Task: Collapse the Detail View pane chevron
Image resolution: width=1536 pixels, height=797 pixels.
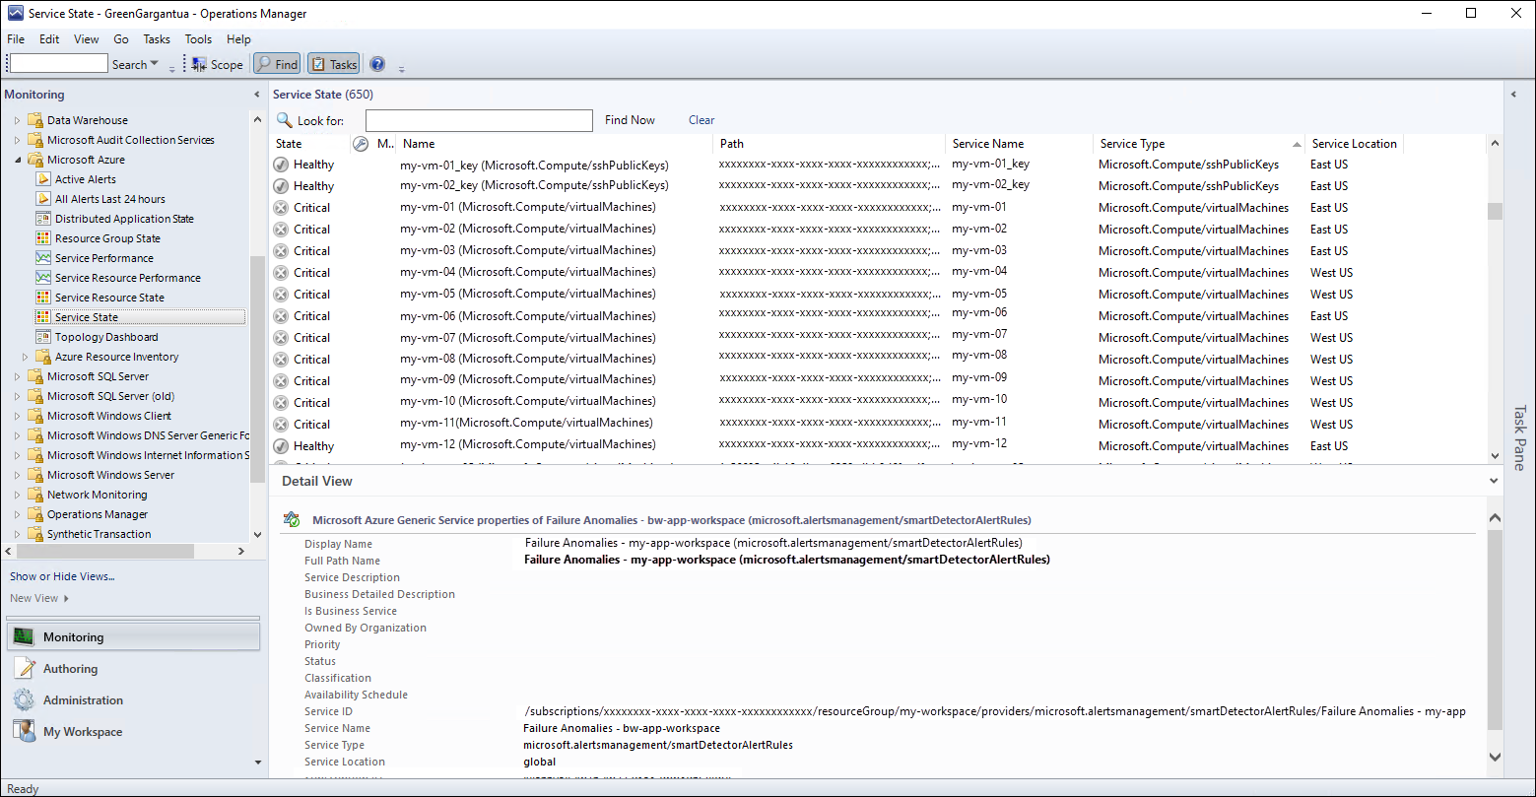Action: coord(1494,482)
